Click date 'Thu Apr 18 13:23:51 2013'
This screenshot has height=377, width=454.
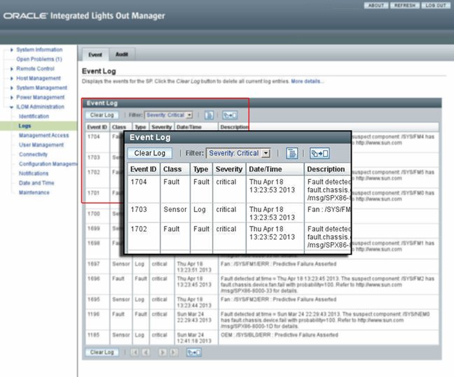pyautogui.click(x=194, y=267)
